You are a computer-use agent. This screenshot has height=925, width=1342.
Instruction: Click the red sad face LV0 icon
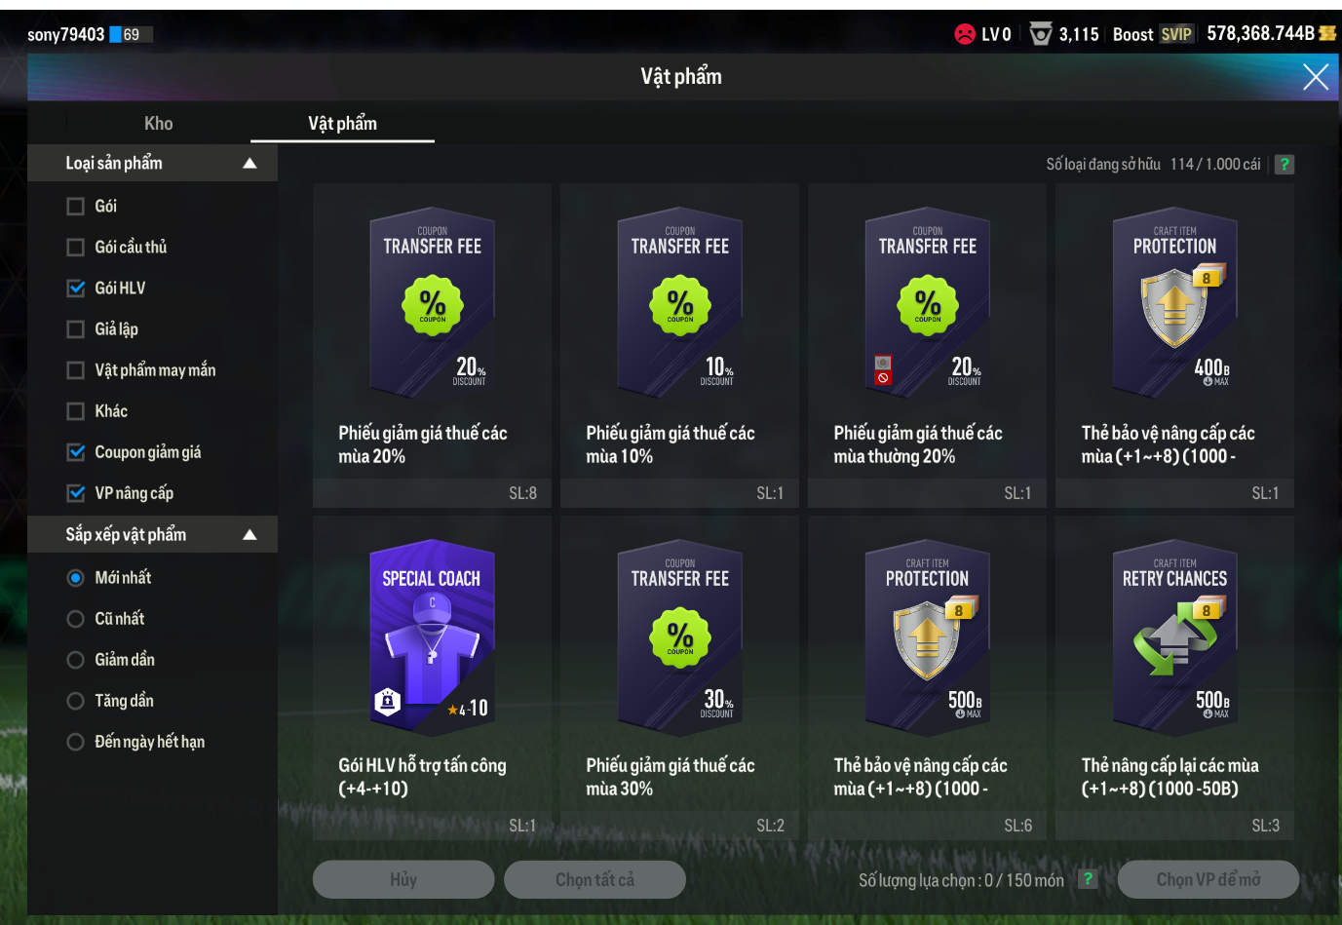pos(965,34)
